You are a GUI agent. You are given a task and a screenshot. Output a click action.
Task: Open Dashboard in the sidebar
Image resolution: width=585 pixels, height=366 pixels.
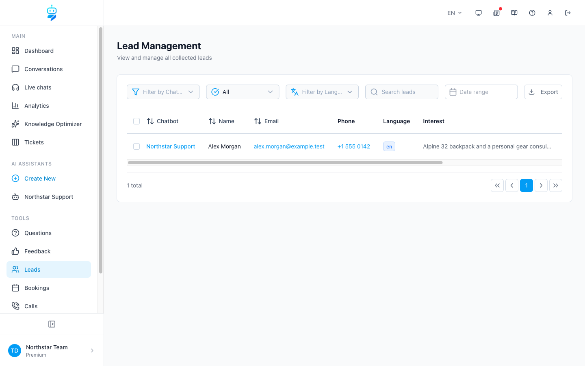point(49,51)
